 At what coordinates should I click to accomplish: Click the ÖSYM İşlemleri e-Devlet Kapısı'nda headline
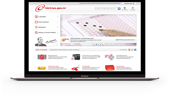[83, 38]
